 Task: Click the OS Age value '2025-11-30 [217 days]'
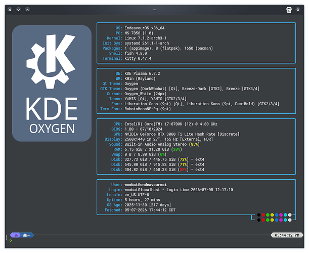point(148,205)
